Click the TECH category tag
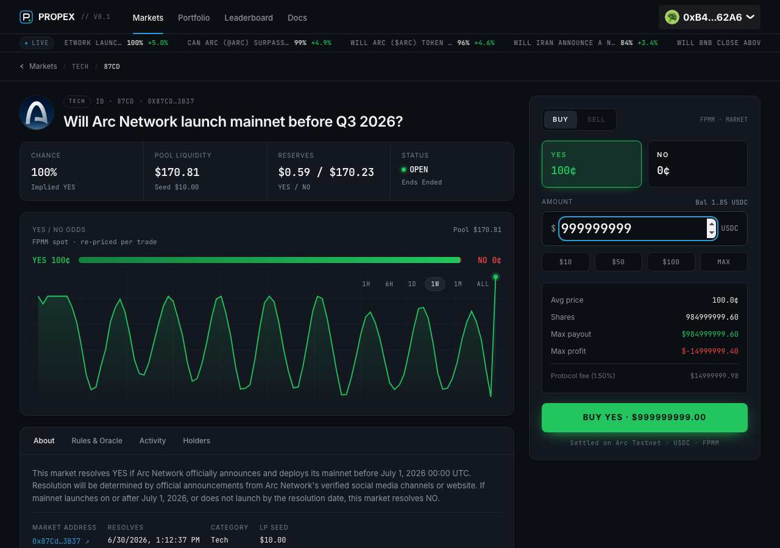This screenshot has height=548, width=780. click(x=77, y=102)
